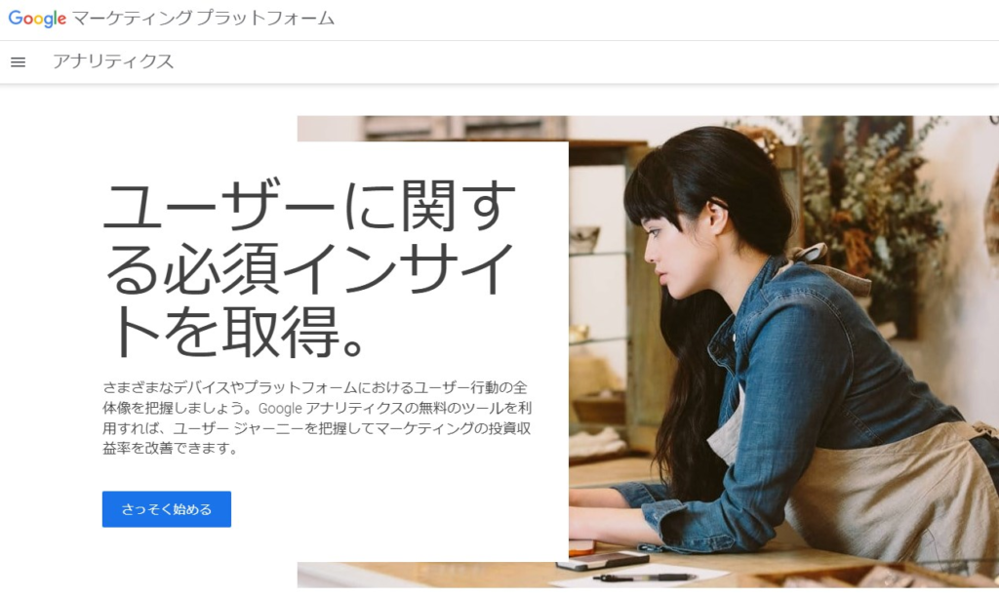This screenshot has width=999, height=599.
Task: Open the マーケティング プラットフォーム header link
Action: (x=203, y=18)
